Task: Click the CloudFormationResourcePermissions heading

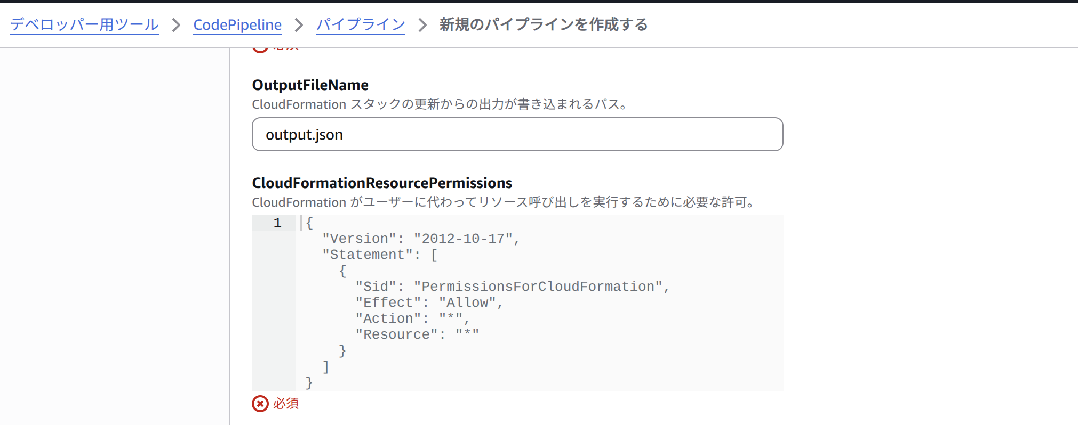Action: 382,183
